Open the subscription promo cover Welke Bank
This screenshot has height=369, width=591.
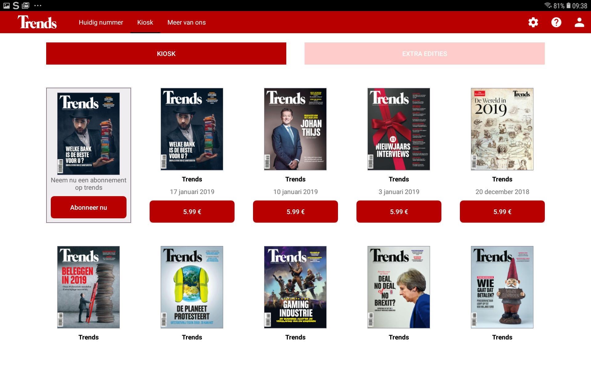tap(89, 134)
